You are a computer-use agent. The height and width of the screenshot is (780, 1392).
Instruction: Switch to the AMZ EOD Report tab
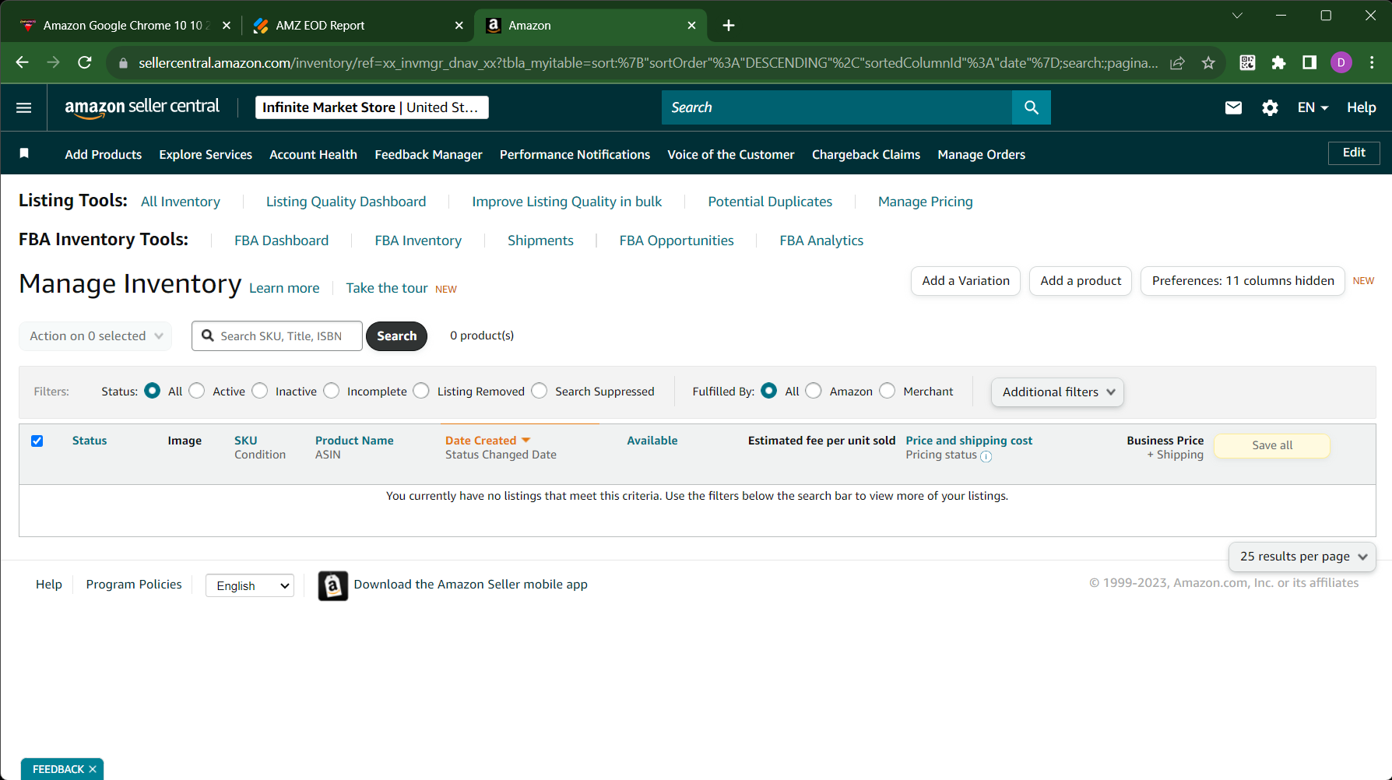(358, 25)
